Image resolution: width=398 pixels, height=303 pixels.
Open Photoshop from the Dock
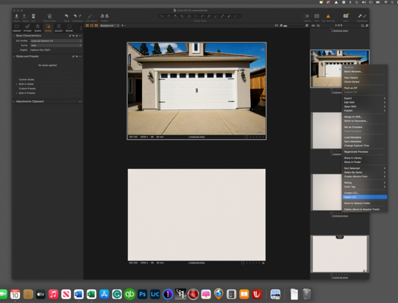pos(143,294)
